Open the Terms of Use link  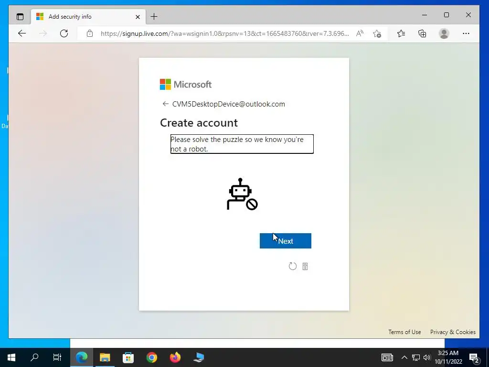[x=404, y=332]
